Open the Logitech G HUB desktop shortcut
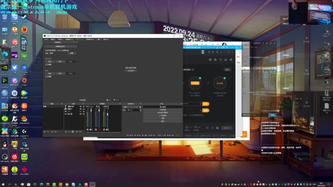This screenshot has width=333, height=187. pos(24,133)
